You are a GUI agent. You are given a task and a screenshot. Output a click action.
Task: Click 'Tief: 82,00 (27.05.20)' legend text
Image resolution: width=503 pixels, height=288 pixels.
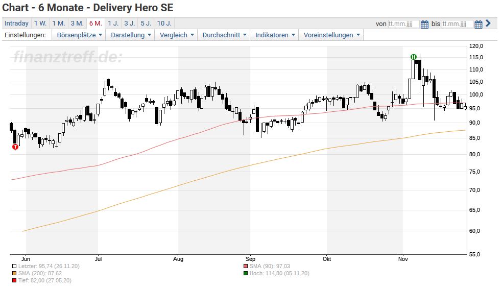tap(45, 280)
